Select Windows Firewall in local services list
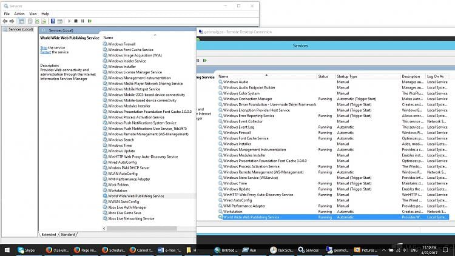Image resolution: width=455 pixels, height=256 pixels. pos(121,44)
